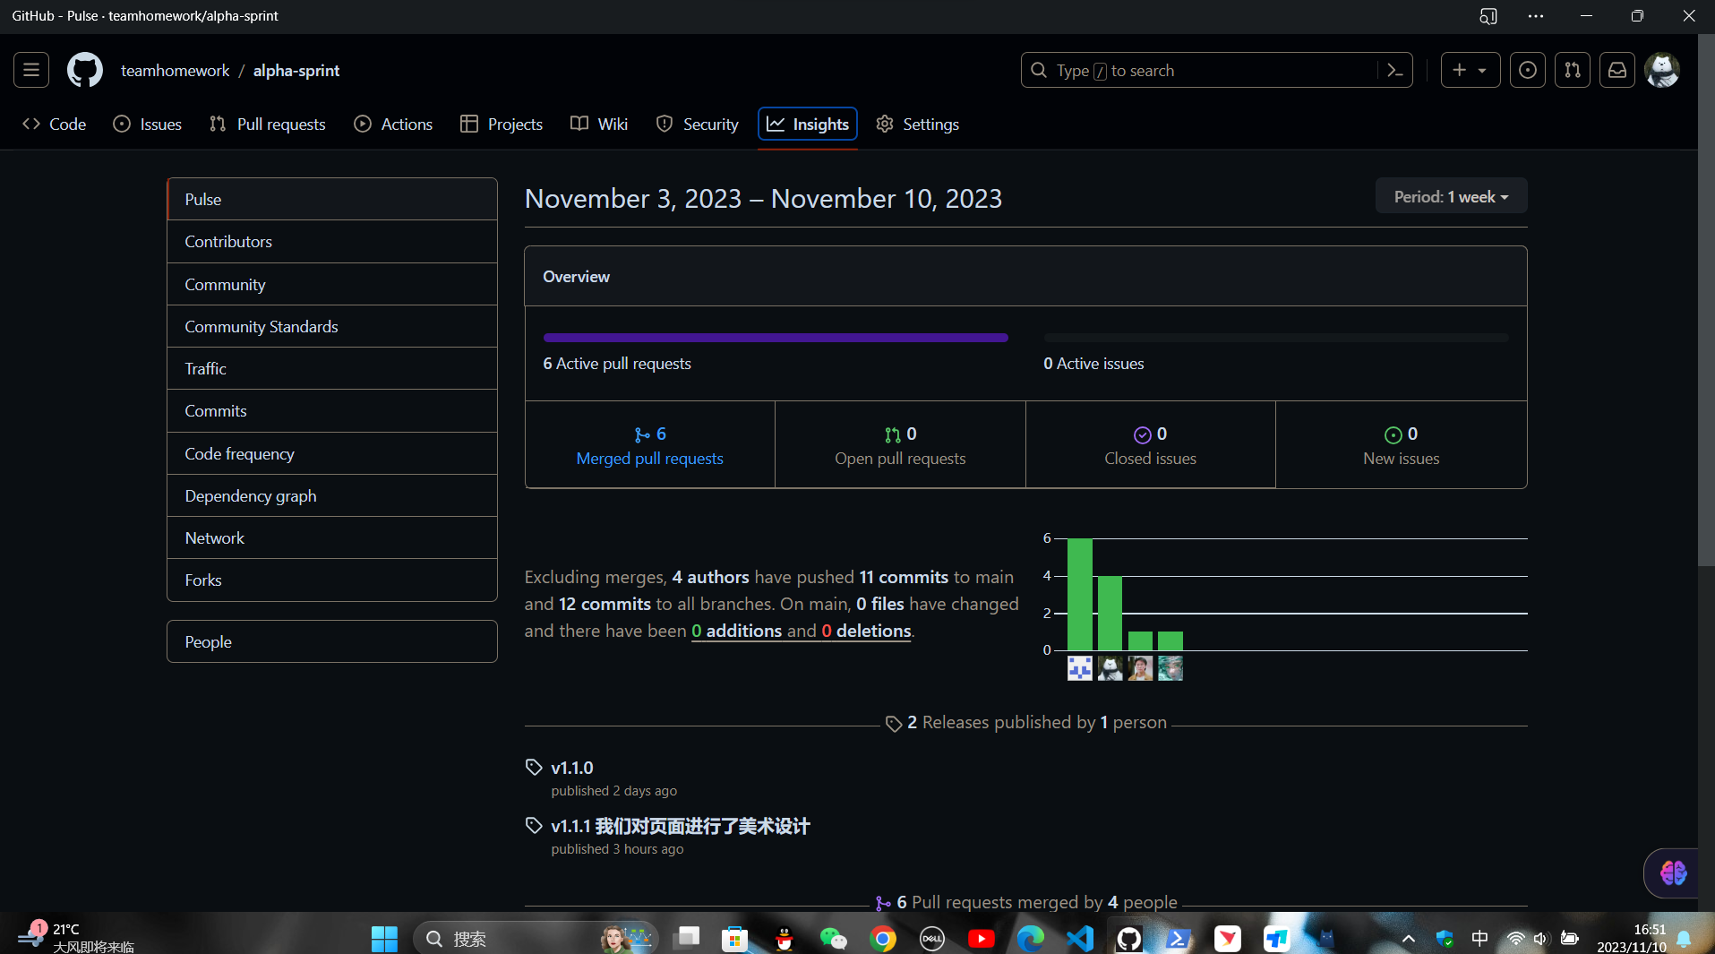
Task: Click the 0 Open pull requests box
Action: [900, 445]
